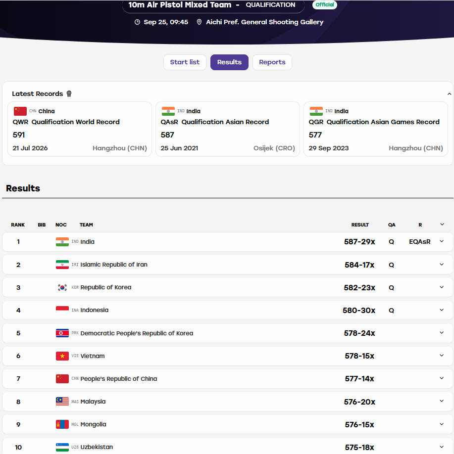The width and height of the screenshot is (454, 454).
Task: Click the clock icon beside Sep 25, 09:45
Action: (x=138, y=22)
